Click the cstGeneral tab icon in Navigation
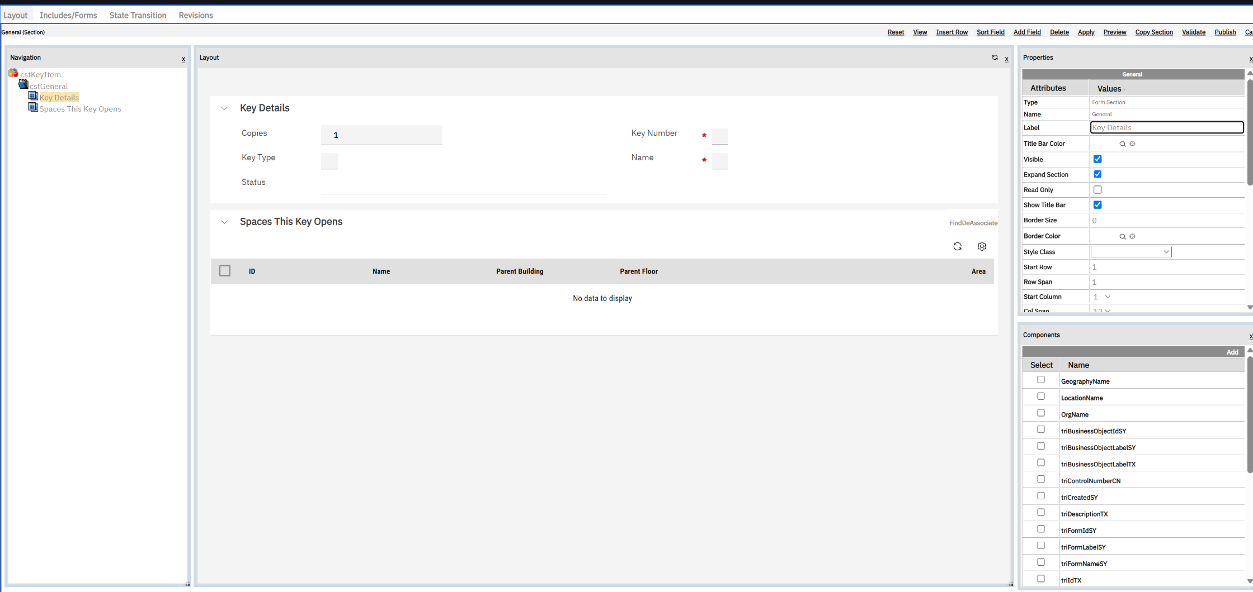The image size is (1253, 592). click(23, 84)
